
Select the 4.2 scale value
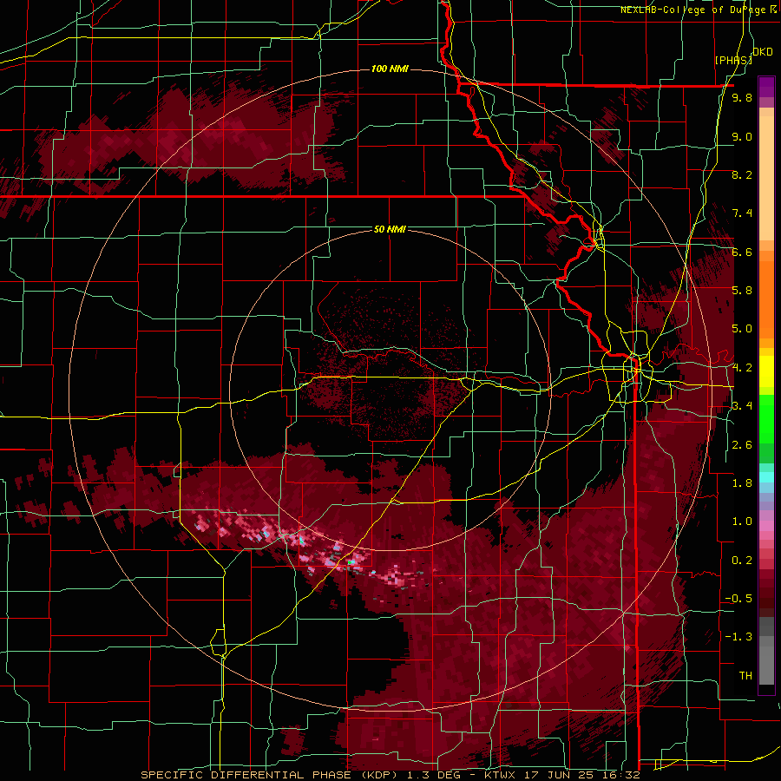(x=742, y=368)
